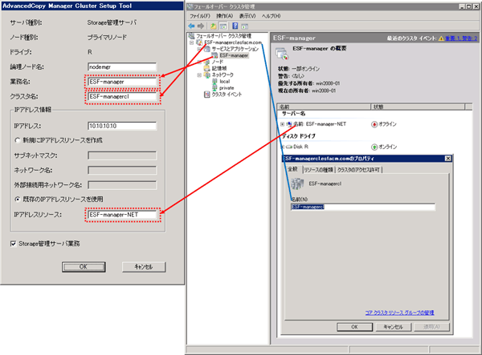Click the 外部接続用ネットワーク名 input field
The image size is (482, 355).
coord(122,185)
